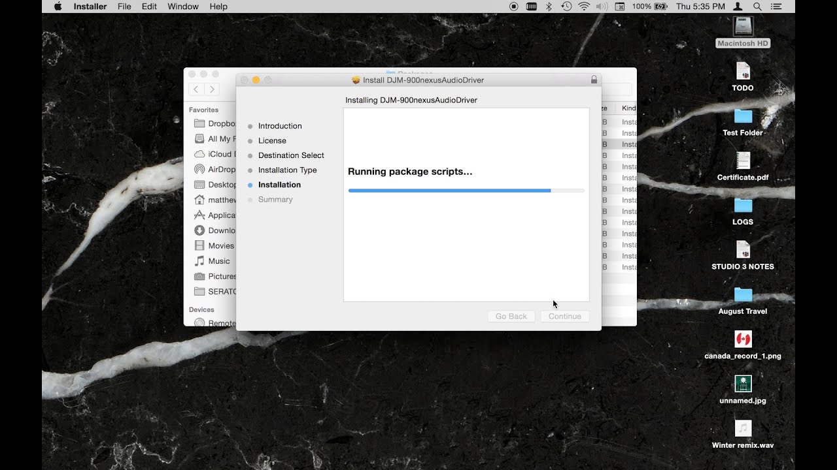The width and height of the screenshot is (837, 470).
Task: Open AirDrop in Finder sidebar
Action: [214, 169]
